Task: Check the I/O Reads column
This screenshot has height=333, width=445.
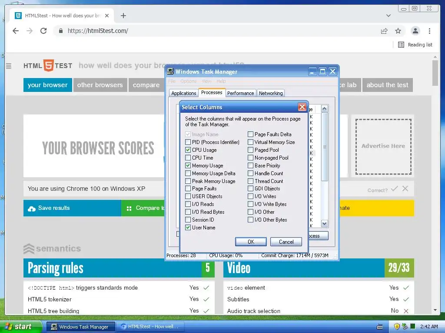Action: tap(188, 204)
